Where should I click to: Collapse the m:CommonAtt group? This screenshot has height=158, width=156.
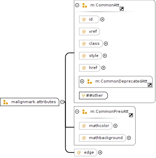point(77,5)
